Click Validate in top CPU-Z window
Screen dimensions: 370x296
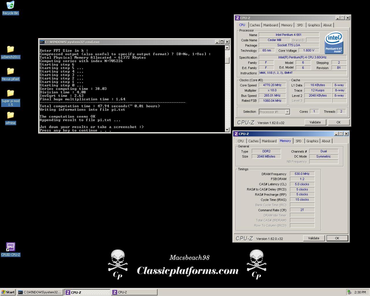point(315,122)
